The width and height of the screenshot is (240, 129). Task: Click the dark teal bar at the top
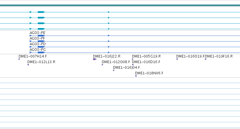(120, 6)
